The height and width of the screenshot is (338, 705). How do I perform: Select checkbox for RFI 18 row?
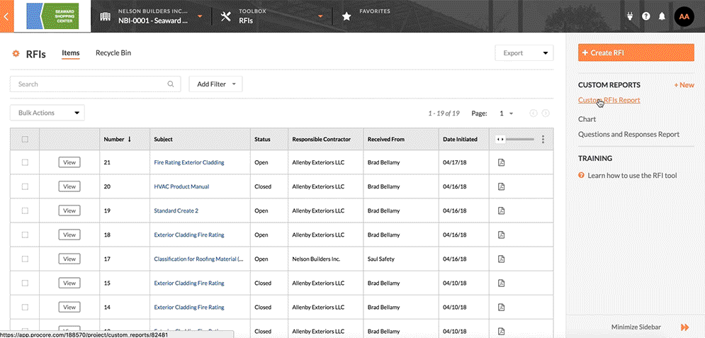tap(25, 235)
